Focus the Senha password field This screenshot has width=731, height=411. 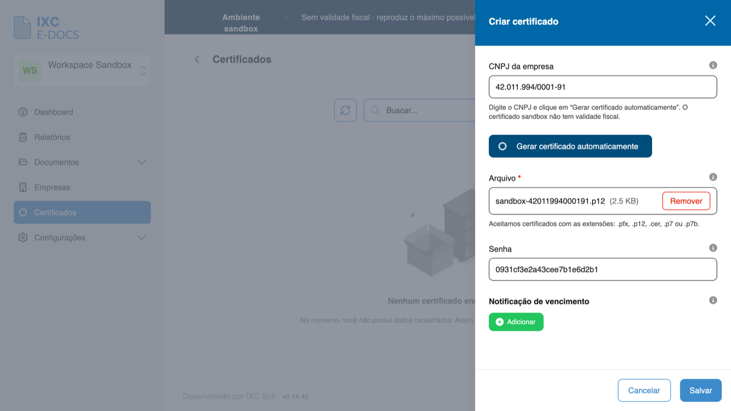tap(603, 269)
